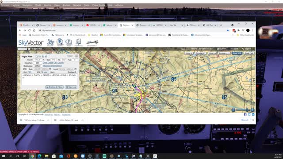Switch to the YouTube browser tab
This screenshot has width=283, height=159.
pos(92,25)
